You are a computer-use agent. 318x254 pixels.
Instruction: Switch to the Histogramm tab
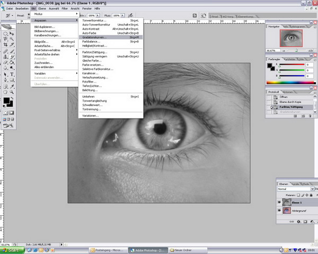[x=299, y=26]
